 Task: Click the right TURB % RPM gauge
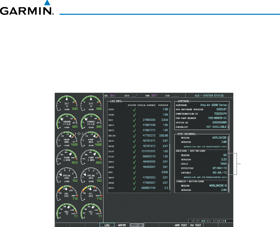click(91, 157)
